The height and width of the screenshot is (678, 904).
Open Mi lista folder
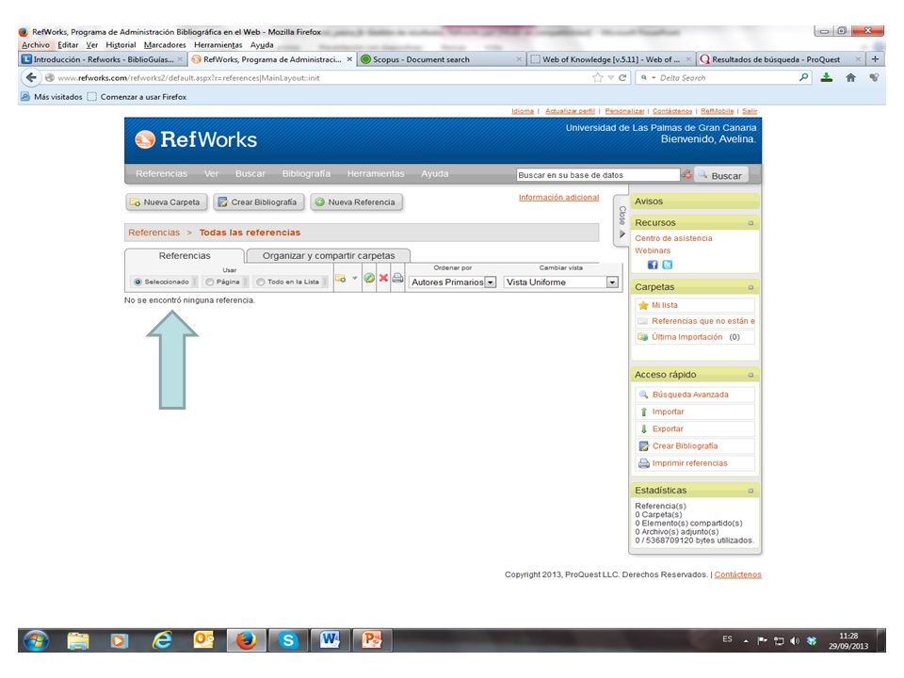(x=664, y=305)
